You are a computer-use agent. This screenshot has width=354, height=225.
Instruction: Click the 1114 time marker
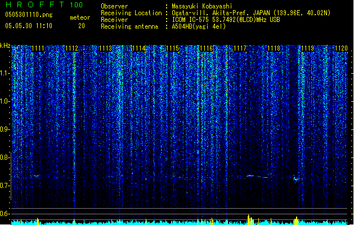(x=138, y=48)
